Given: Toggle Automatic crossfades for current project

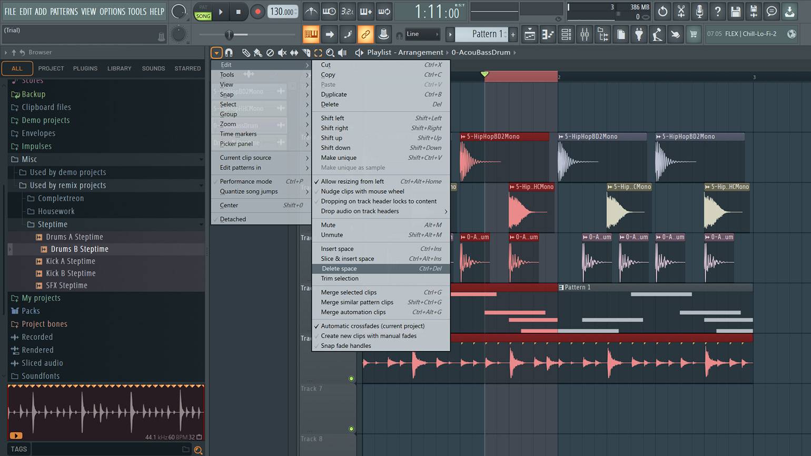Looking at the screenshot, I should [372, 326].
